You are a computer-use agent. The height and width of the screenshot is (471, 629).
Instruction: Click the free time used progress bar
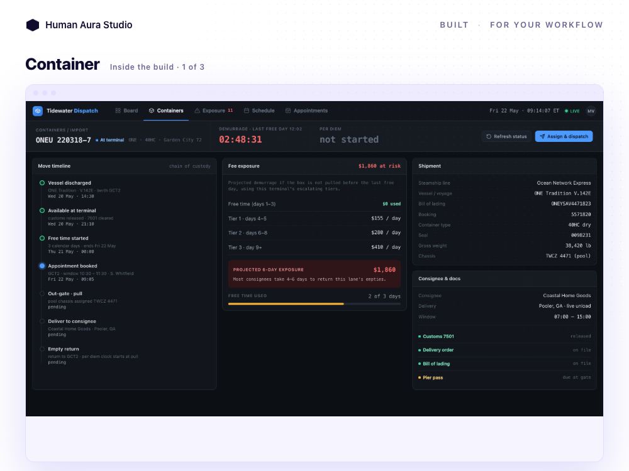[x=314, y=304]
